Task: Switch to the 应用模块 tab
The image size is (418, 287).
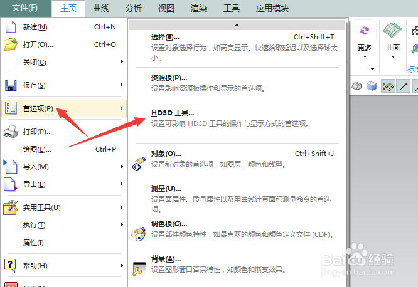Action: coord(272,8)
